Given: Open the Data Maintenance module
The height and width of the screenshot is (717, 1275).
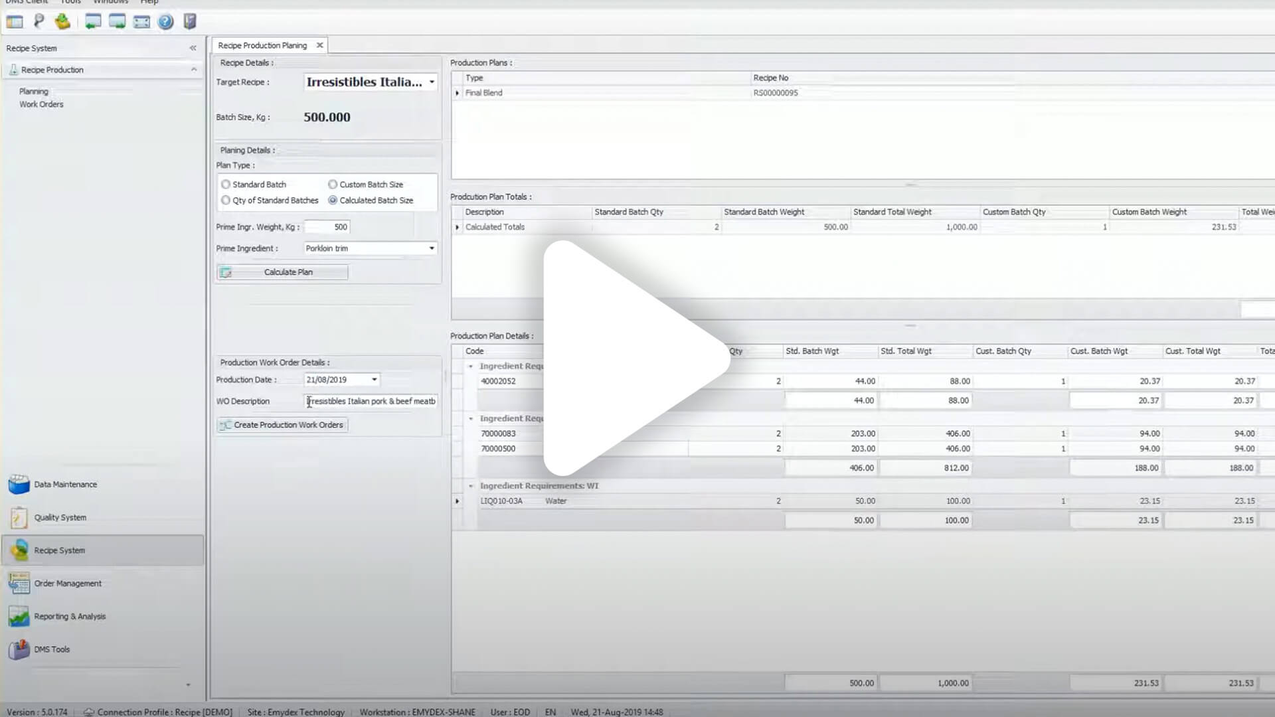Looking at the screenshot, I should [x=65, y=485].
